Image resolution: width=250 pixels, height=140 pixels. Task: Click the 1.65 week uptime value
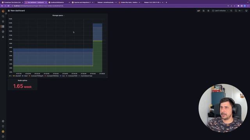(23, 86)
